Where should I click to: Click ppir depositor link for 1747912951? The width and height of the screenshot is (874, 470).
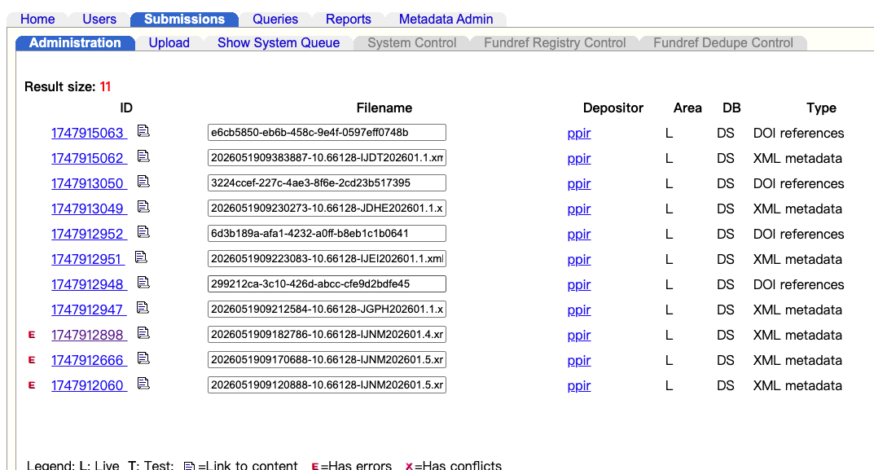pyautogui.click(x=579, y=259)
